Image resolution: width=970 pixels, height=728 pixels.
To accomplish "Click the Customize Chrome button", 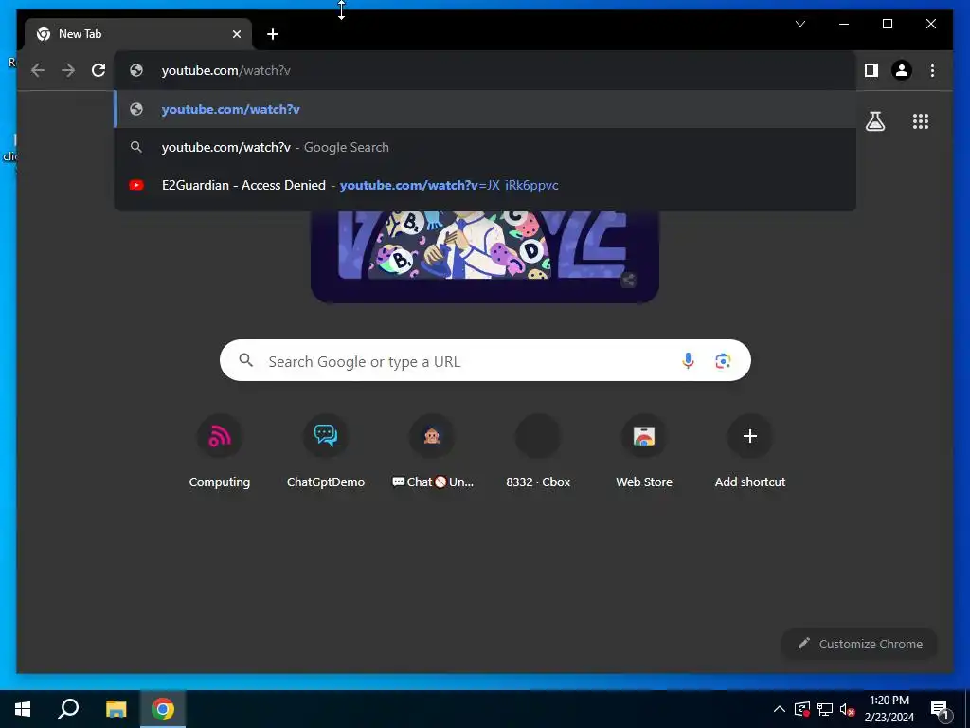I will [859, 644].
